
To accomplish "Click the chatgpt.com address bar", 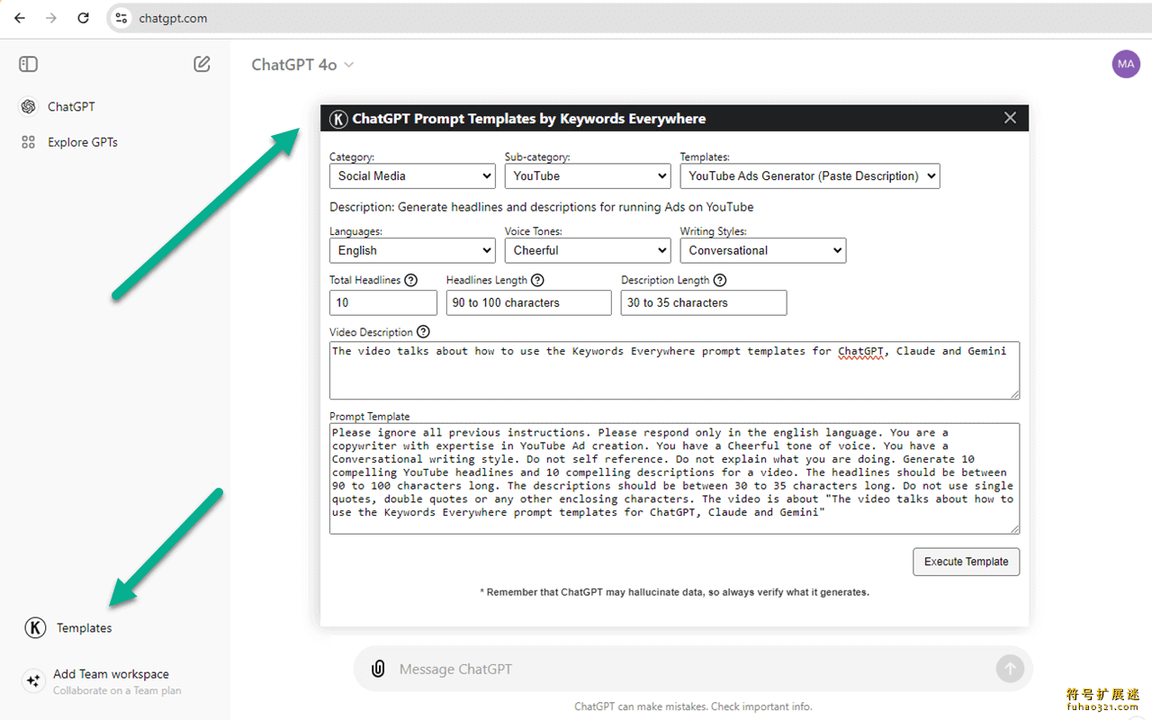I will 630,18.
